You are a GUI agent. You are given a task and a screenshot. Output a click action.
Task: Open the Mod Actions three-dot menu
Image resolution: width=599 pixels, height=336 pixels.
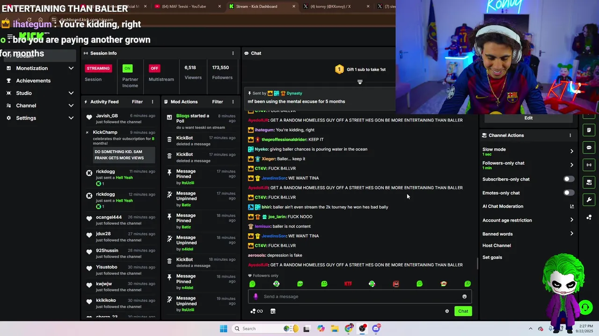tap(233, 102)
